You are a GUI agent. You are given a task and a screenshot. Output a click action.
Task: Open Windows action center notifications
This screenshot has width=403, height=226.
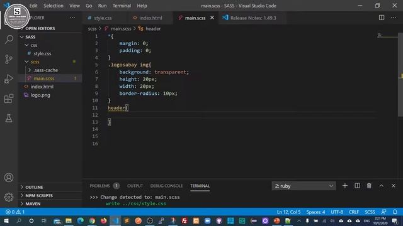395,220
